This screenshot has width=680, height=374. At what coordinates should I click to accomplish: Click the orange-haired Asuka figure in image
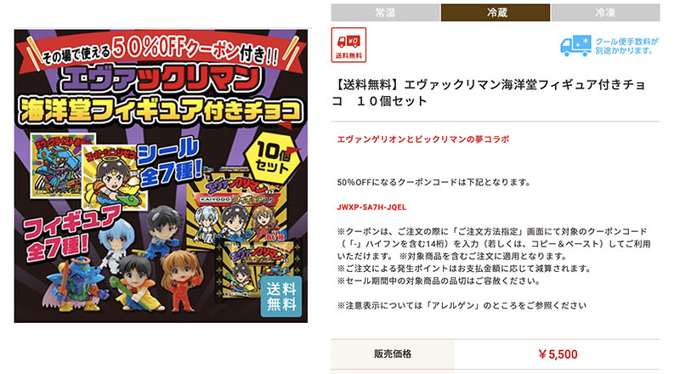click(x=182, y=280)
